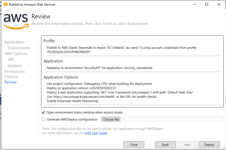The height and width of the screenshot is (150, 226).
Task: Maximize the Publish to Amazon Web Services window
Action: point(207,4)
